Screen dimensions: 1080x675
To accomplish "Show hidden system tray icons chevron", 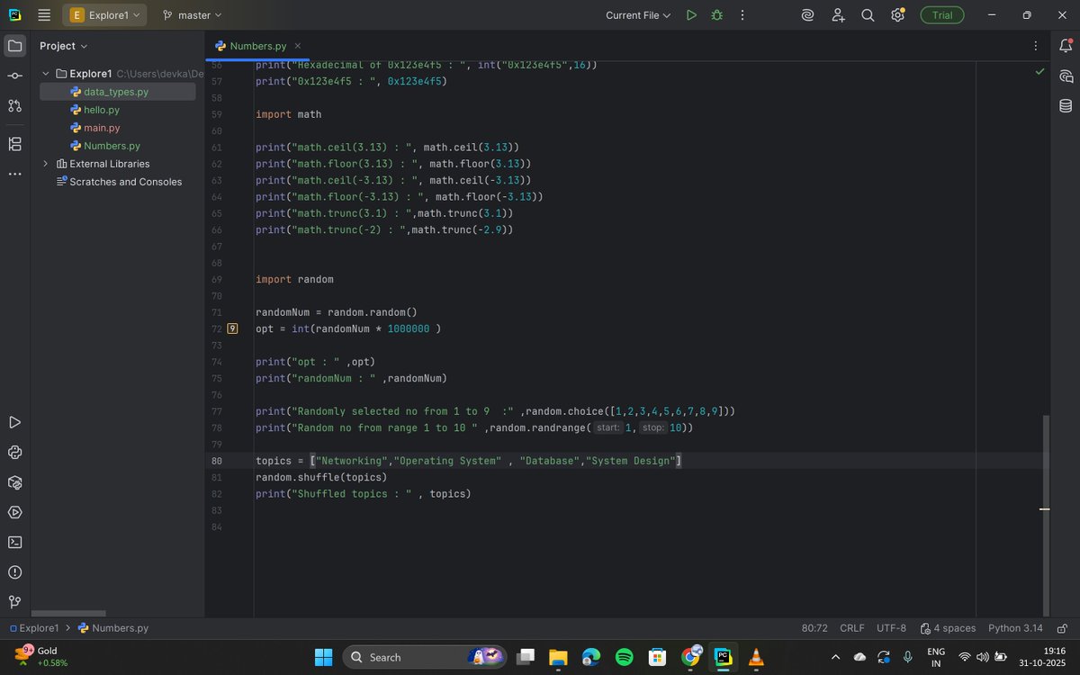I will (x=835, y=657).
